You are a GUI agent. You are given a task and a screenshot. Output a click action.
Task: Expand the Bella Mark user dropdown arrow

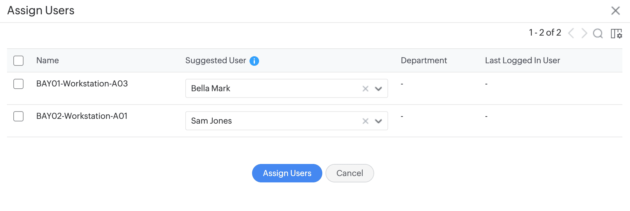tap(378, 89)
